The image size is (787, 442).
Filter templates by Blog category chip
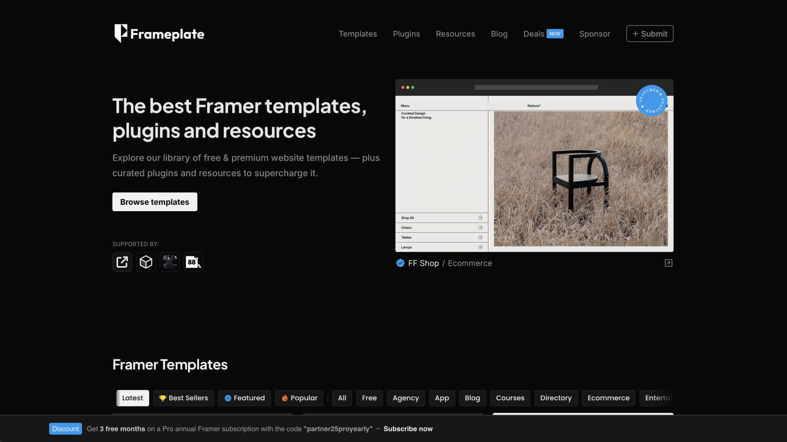[x=472, y=398]
